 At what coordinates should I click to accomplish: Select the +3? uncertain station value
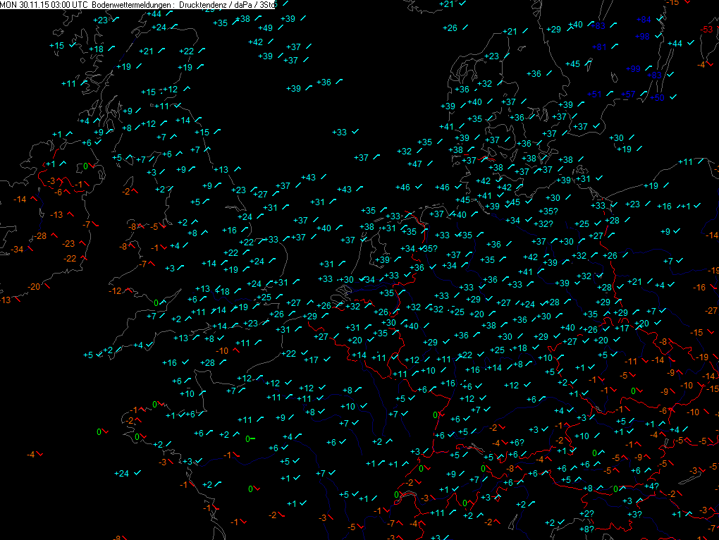[x=634, y=515]
